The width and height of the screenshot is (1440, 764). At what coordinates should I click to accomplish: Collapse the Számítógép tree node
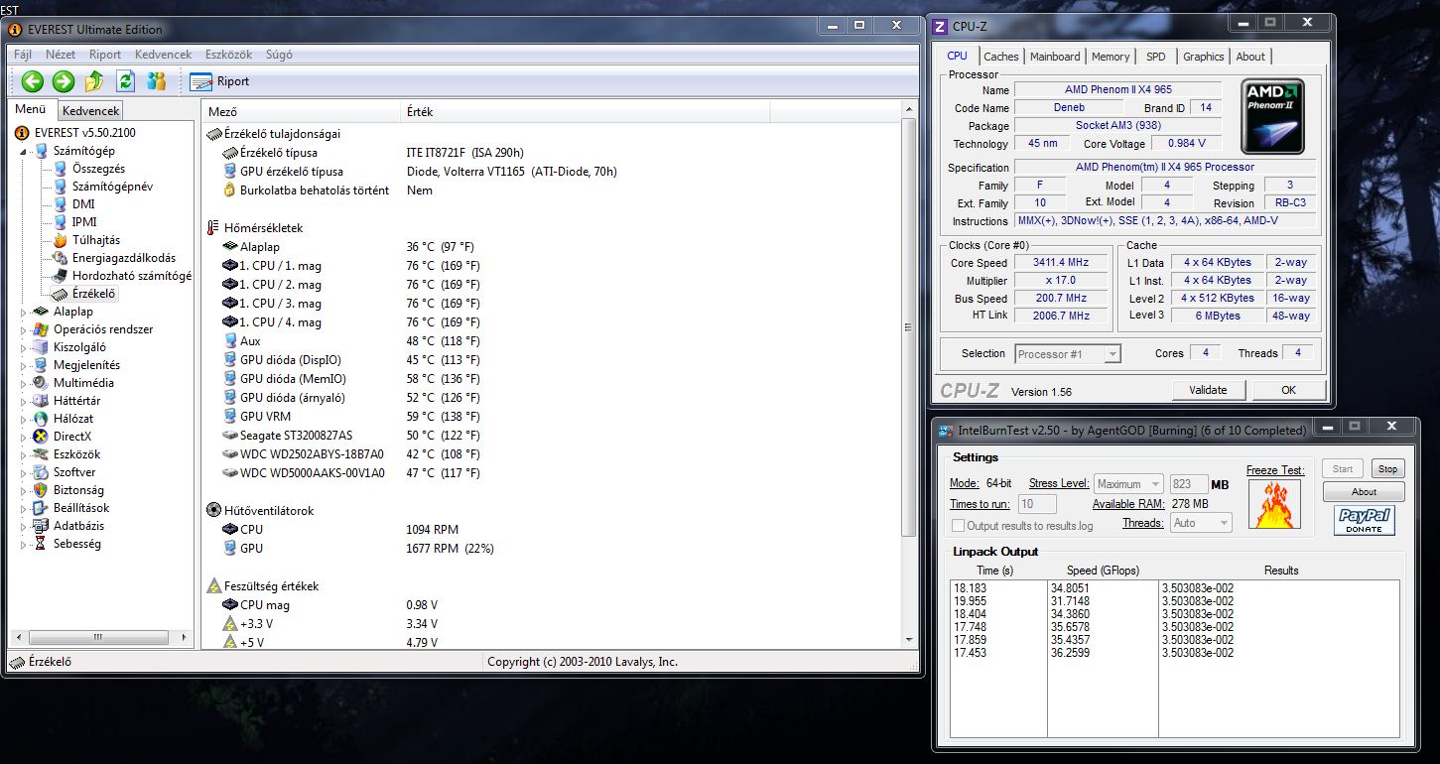pyautogui.click(x=25, y=152)
